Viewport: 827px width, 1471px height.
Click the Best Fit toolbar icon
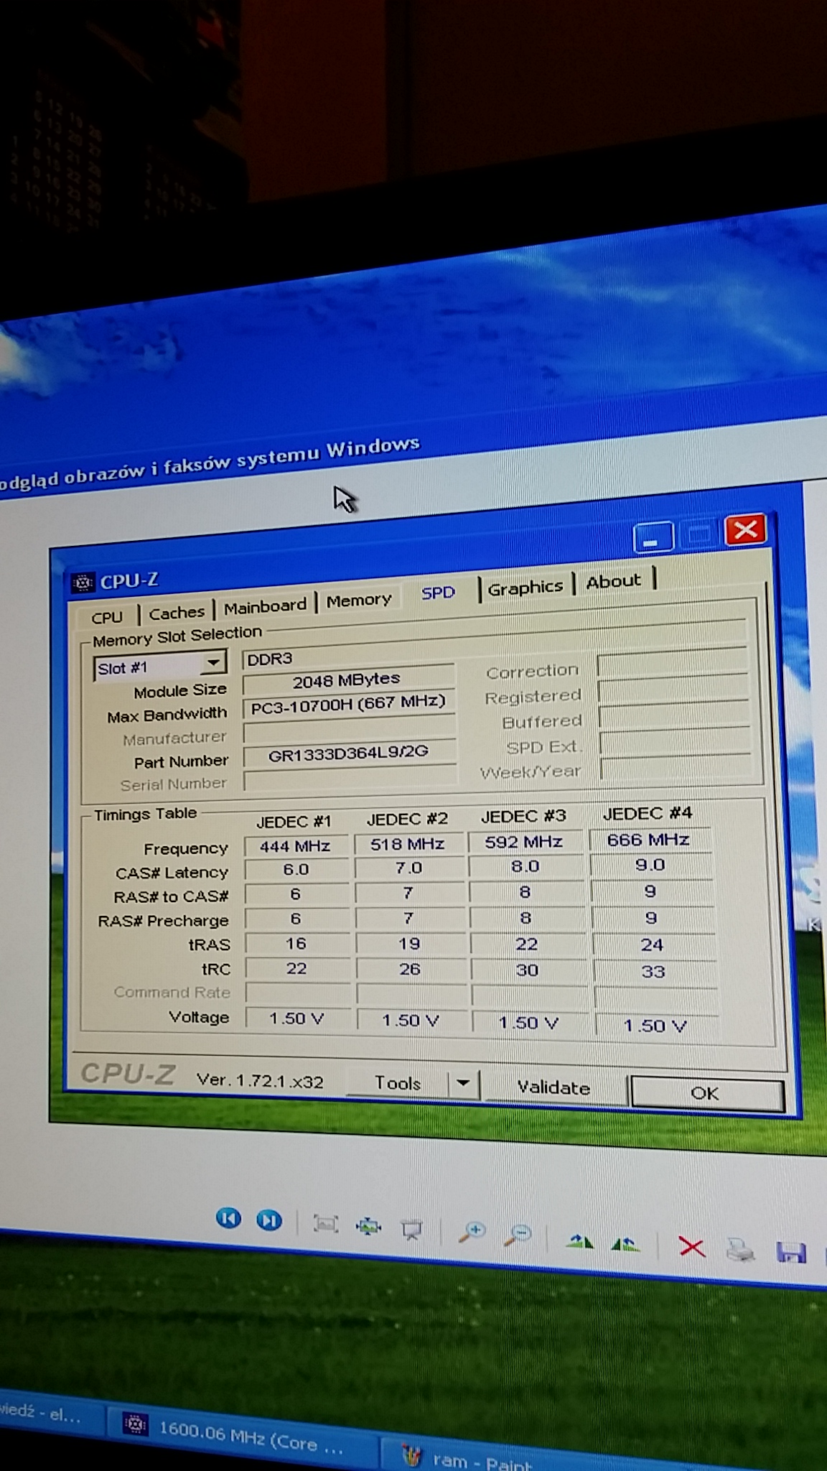tap(325, 1223)
